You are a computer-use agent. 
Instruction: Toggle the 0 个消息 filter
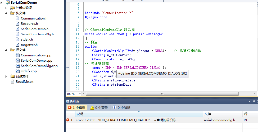121,107
